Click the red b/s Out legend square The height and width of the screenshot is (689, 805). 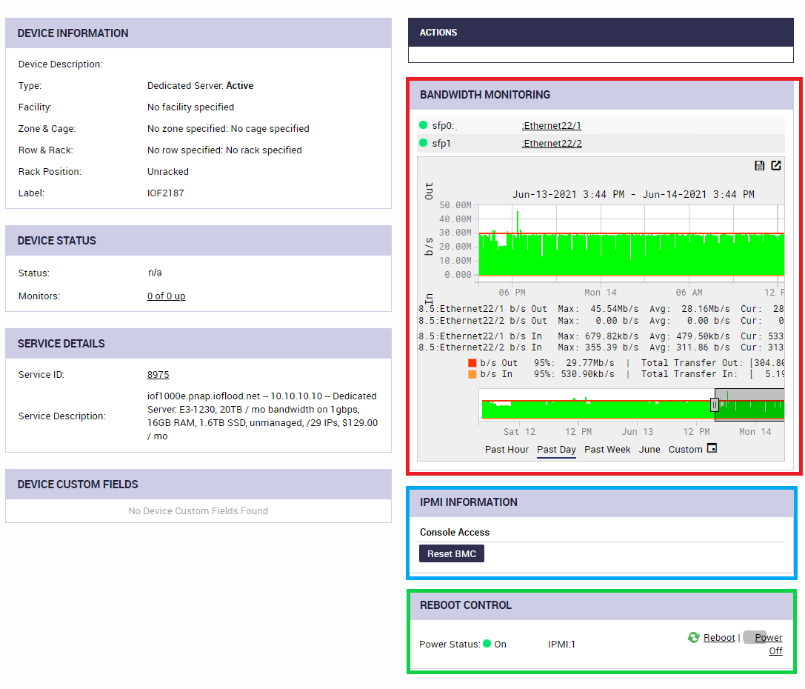[474, 362]
